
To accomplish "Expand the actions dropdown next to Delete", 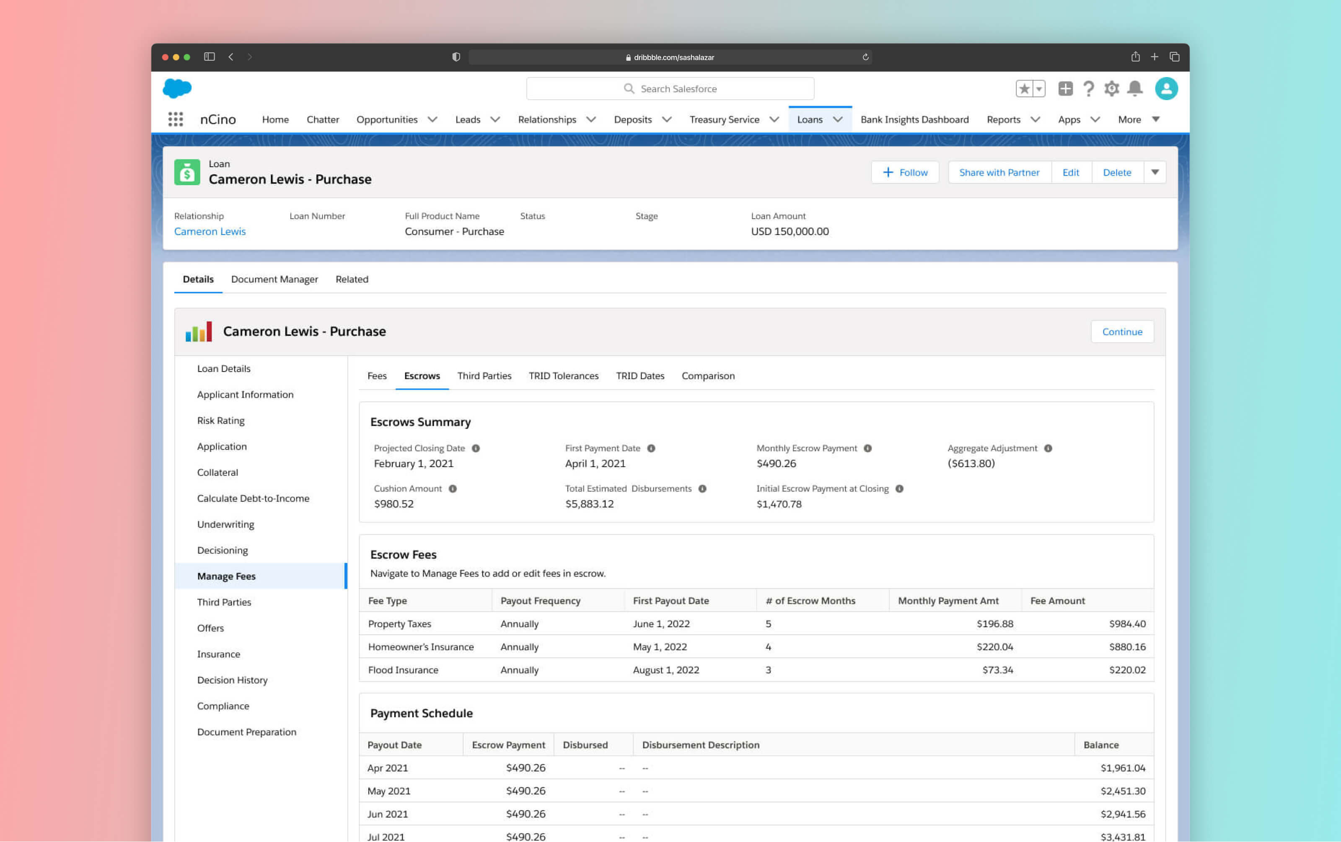I will tap(1155, 173).
